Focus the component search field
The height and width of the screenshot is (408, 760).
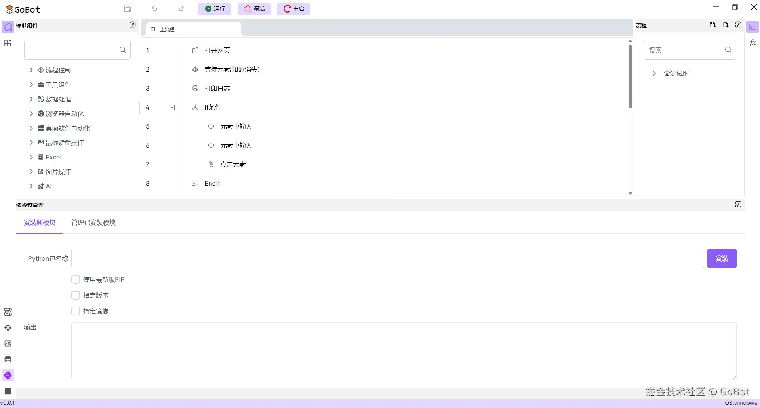(77, 50)
